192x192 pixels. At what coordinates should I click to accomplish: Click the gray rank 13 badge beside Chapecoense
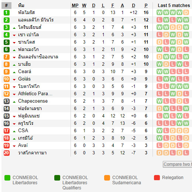coord(7,101)
